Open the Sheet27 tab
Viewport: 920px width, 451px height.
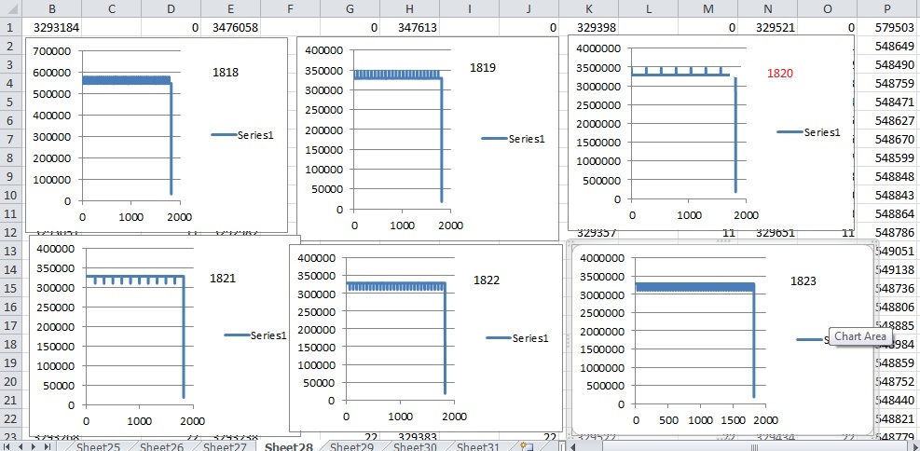(x=225, y=446)
